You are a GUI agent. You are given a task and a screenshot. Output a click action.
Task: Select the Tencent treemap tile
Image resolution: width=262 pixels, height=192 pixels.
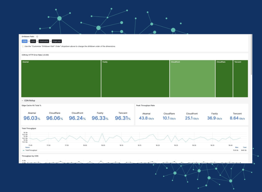240,79
